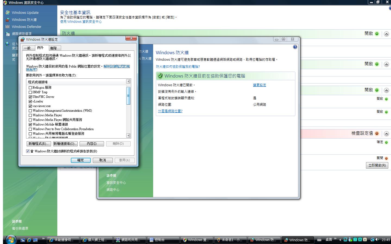Screen dimensions: 391x244
Task: Collapse the 防火牆 section in Security Center
Action: coord(386,34)
